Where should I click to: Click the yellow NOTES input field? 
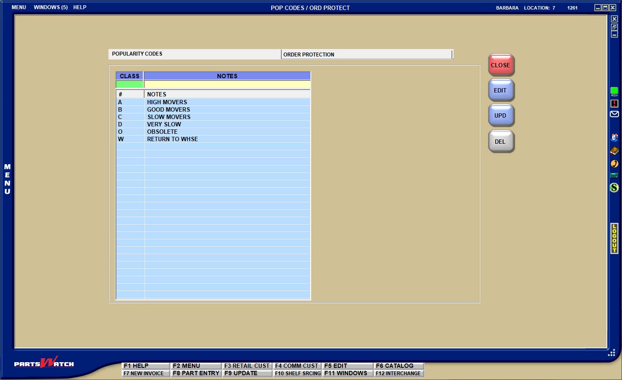(x=227, y=84)
